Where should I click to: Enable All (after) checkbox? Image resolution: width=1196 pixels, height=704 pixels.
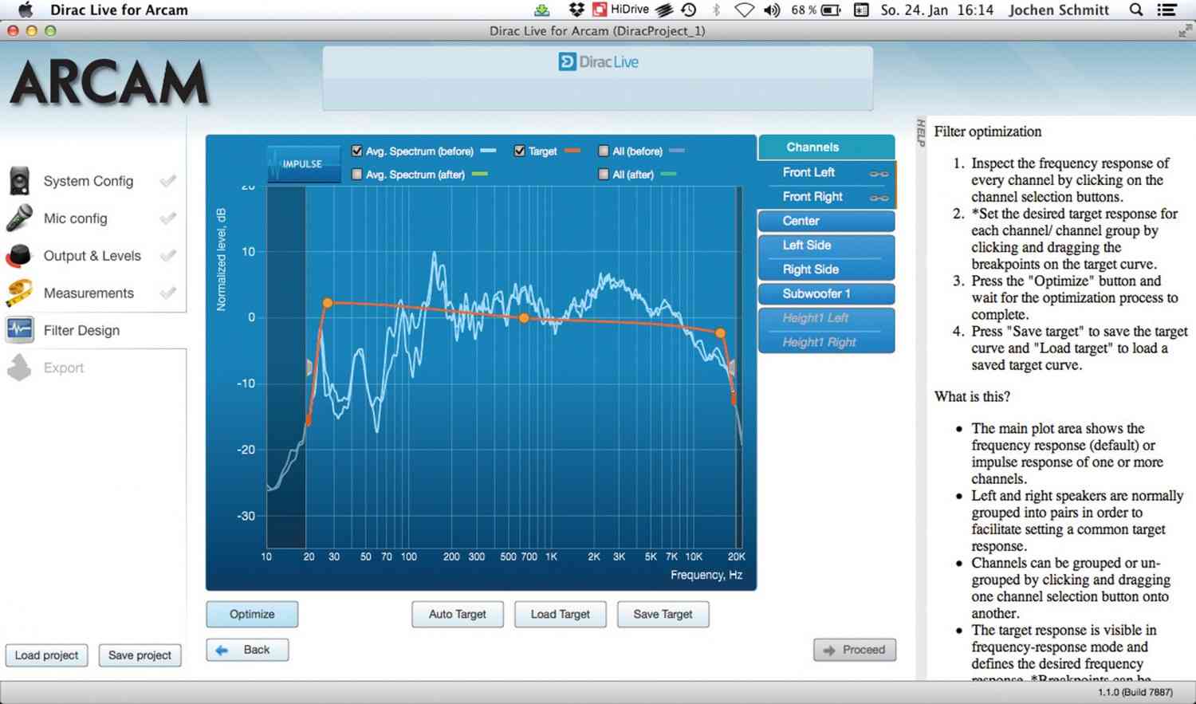coord(604,174)
